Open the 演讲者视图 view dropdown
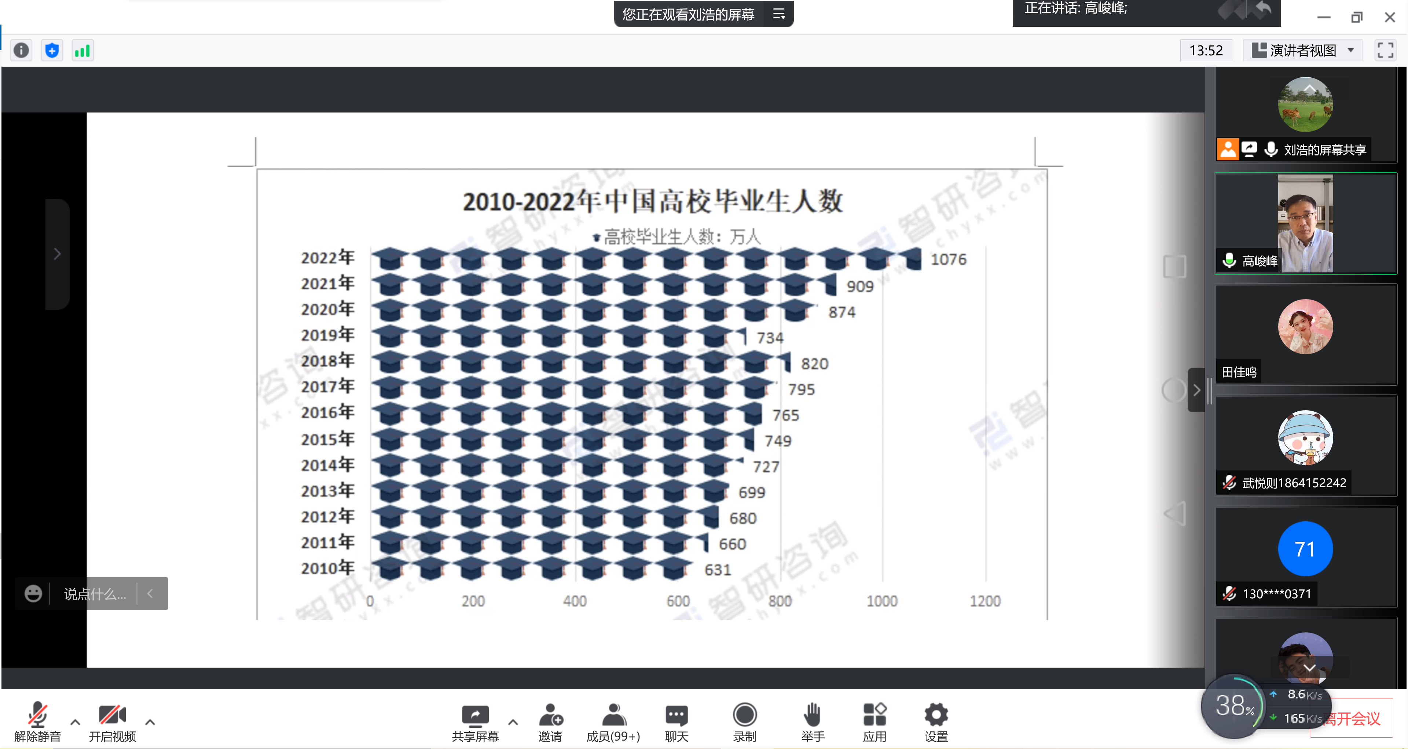The image size is (1408, 749). [1303, 51]
